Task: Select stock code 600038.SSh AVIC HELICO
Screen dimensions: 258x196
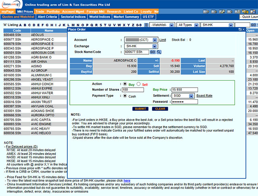Action: (x=12, y=133)
